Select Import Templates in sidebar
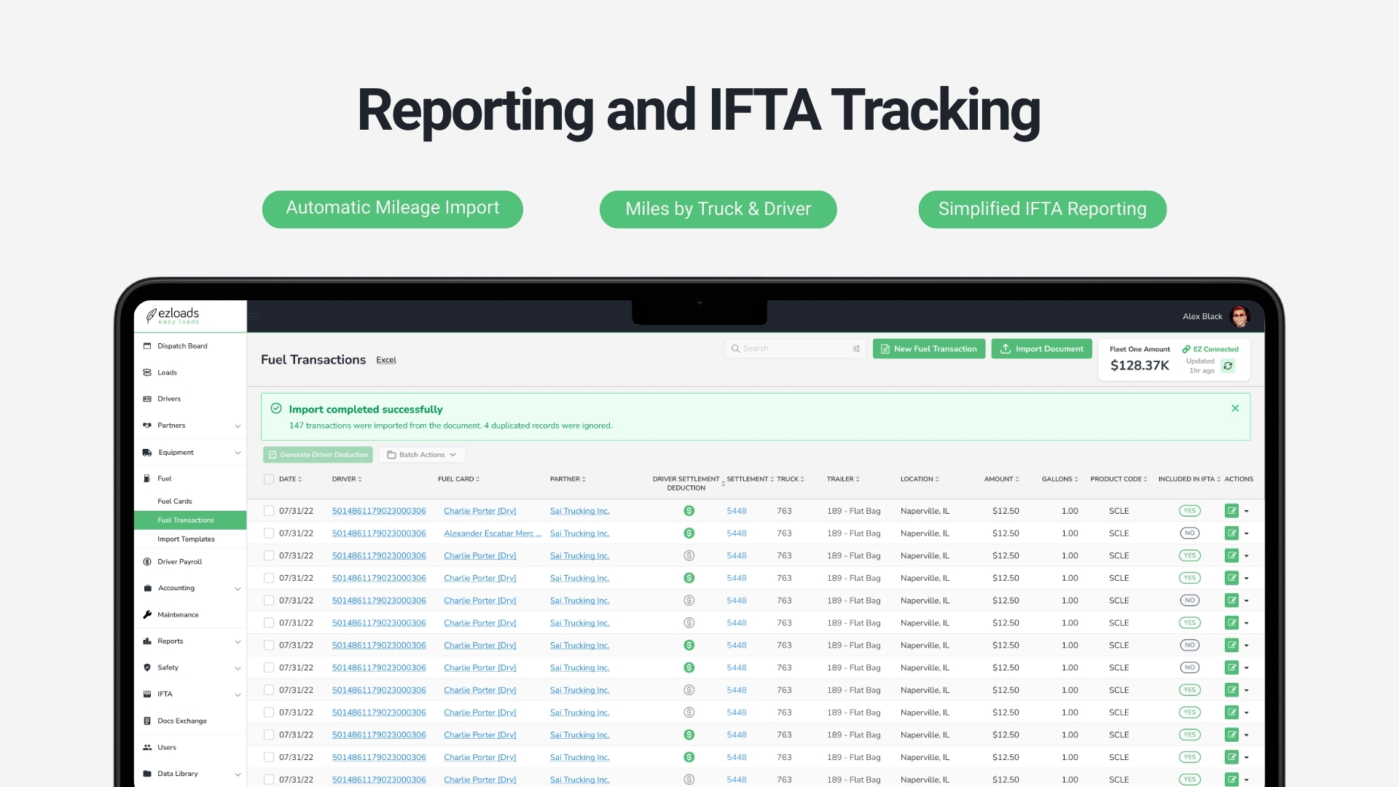The width and height of the screenshot is (1399, 787). 186,539
